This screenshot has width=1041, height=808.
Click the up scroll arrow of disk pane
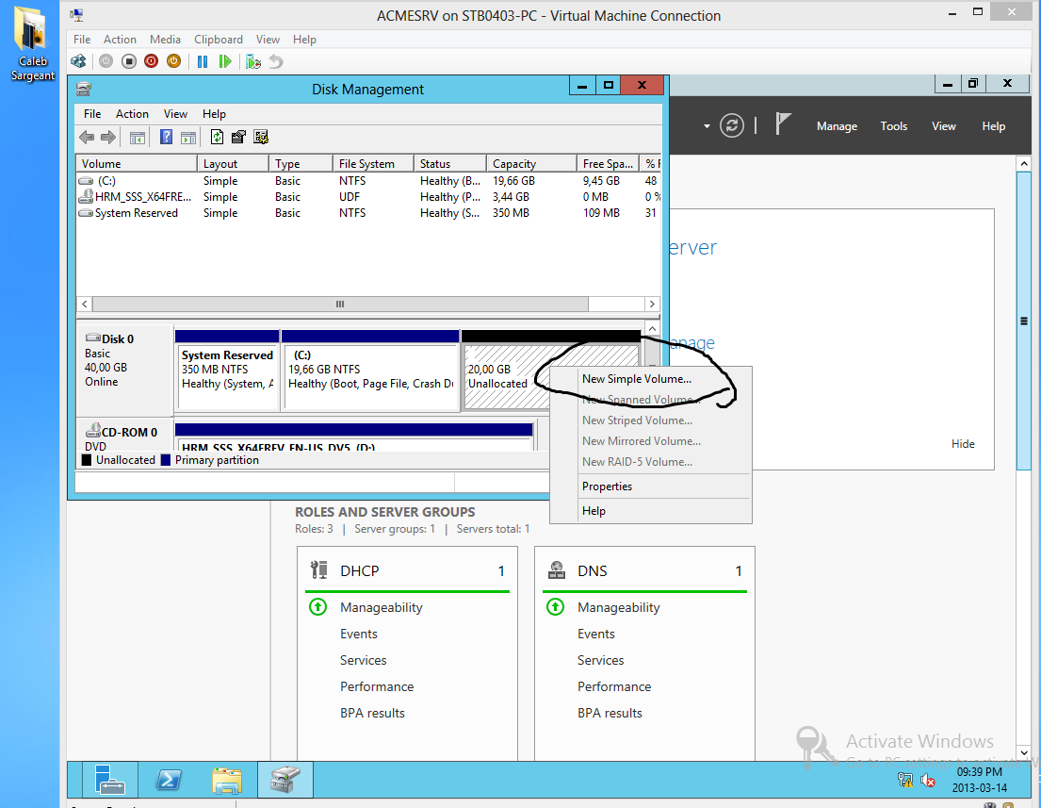coord(652,329)
